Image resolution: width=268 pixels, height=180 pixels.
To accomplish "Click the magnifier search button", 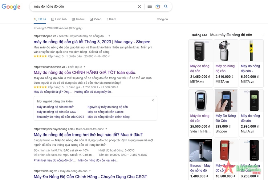I will pos(166,6).
